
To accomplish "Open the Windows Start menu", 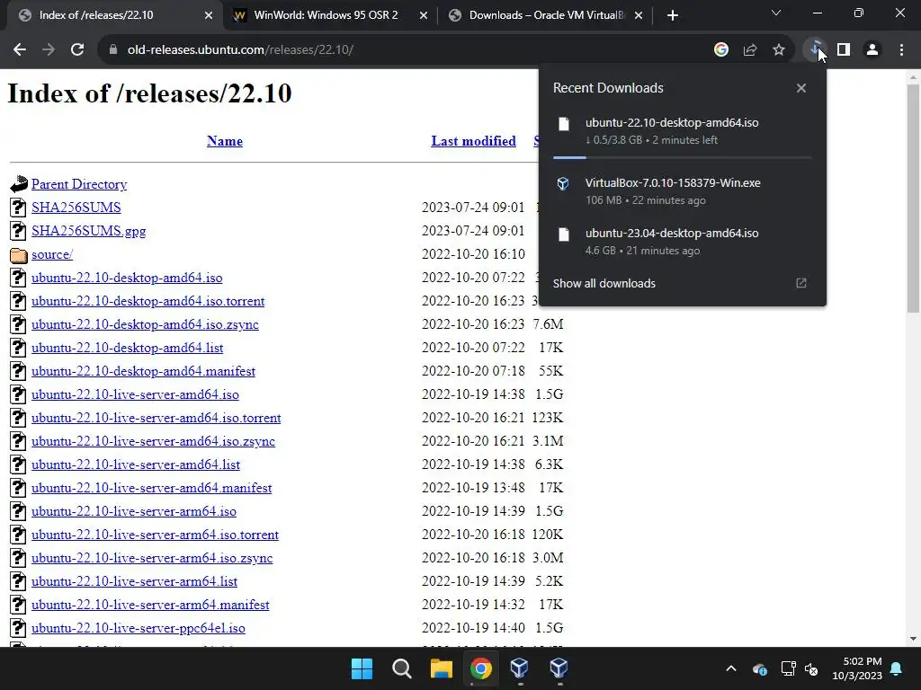I will [362, 668].
